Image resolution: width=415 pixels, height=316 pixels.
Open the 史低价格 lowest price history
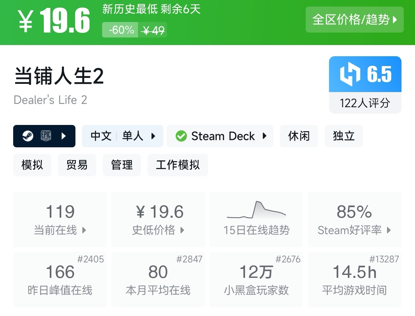(x=158, y=219)
